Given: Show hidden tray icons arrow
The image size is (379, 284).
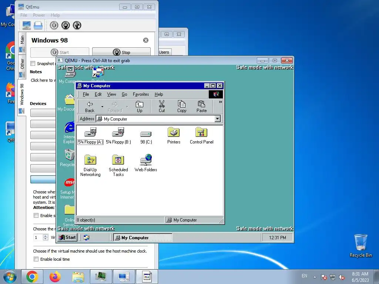Looking at the screenshot, I should point(315,277).
